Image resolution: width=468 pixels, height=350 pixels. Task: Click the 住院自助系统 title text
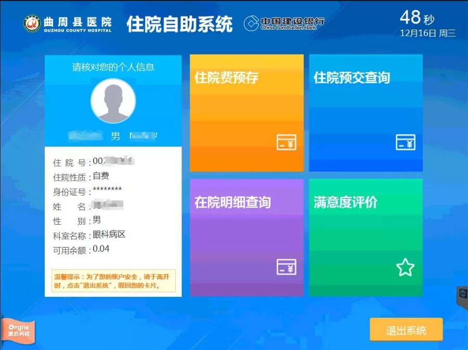tap(179, 24)
